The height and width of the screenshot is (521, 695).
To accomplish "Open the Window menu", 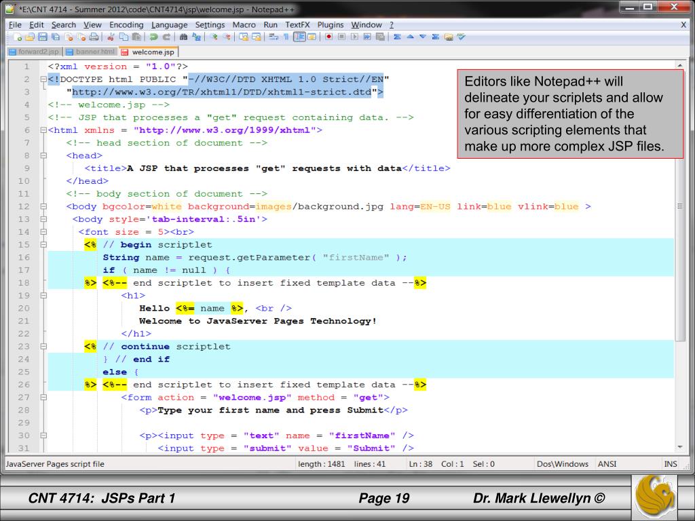I will (x=367, y=25).
